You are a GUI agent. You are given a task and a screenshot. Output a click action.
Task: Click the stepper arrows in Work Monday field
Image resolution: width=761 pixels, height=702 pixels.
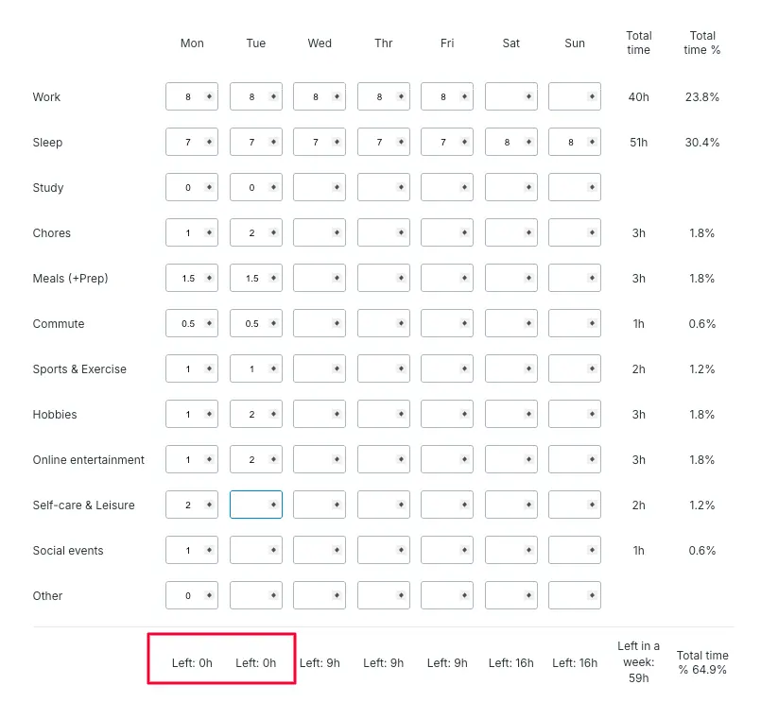coord(209,97)
